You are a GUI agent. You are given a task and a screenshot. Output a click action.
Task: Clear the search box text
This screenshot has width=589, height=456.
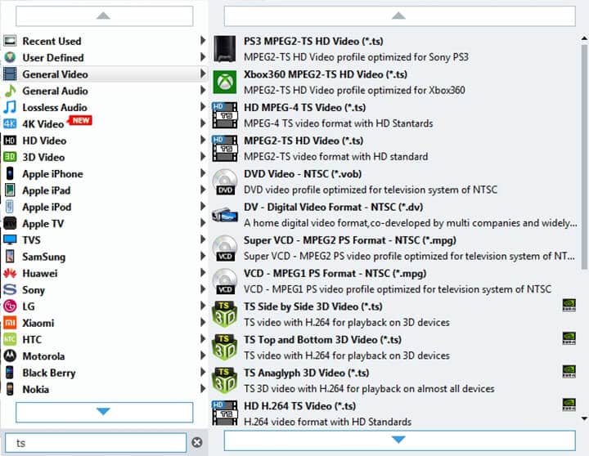click(197, 442)
